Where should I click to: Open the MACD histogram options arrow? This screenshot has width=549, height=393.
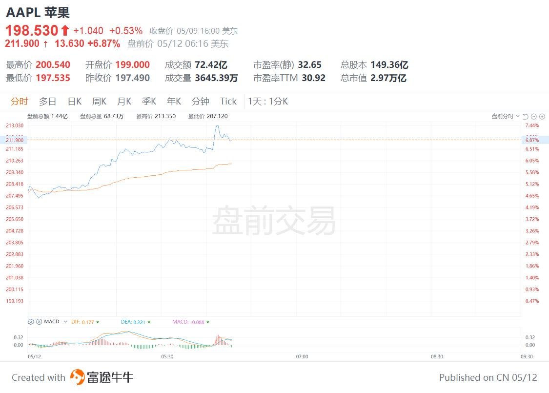click(x=208, y=322)
